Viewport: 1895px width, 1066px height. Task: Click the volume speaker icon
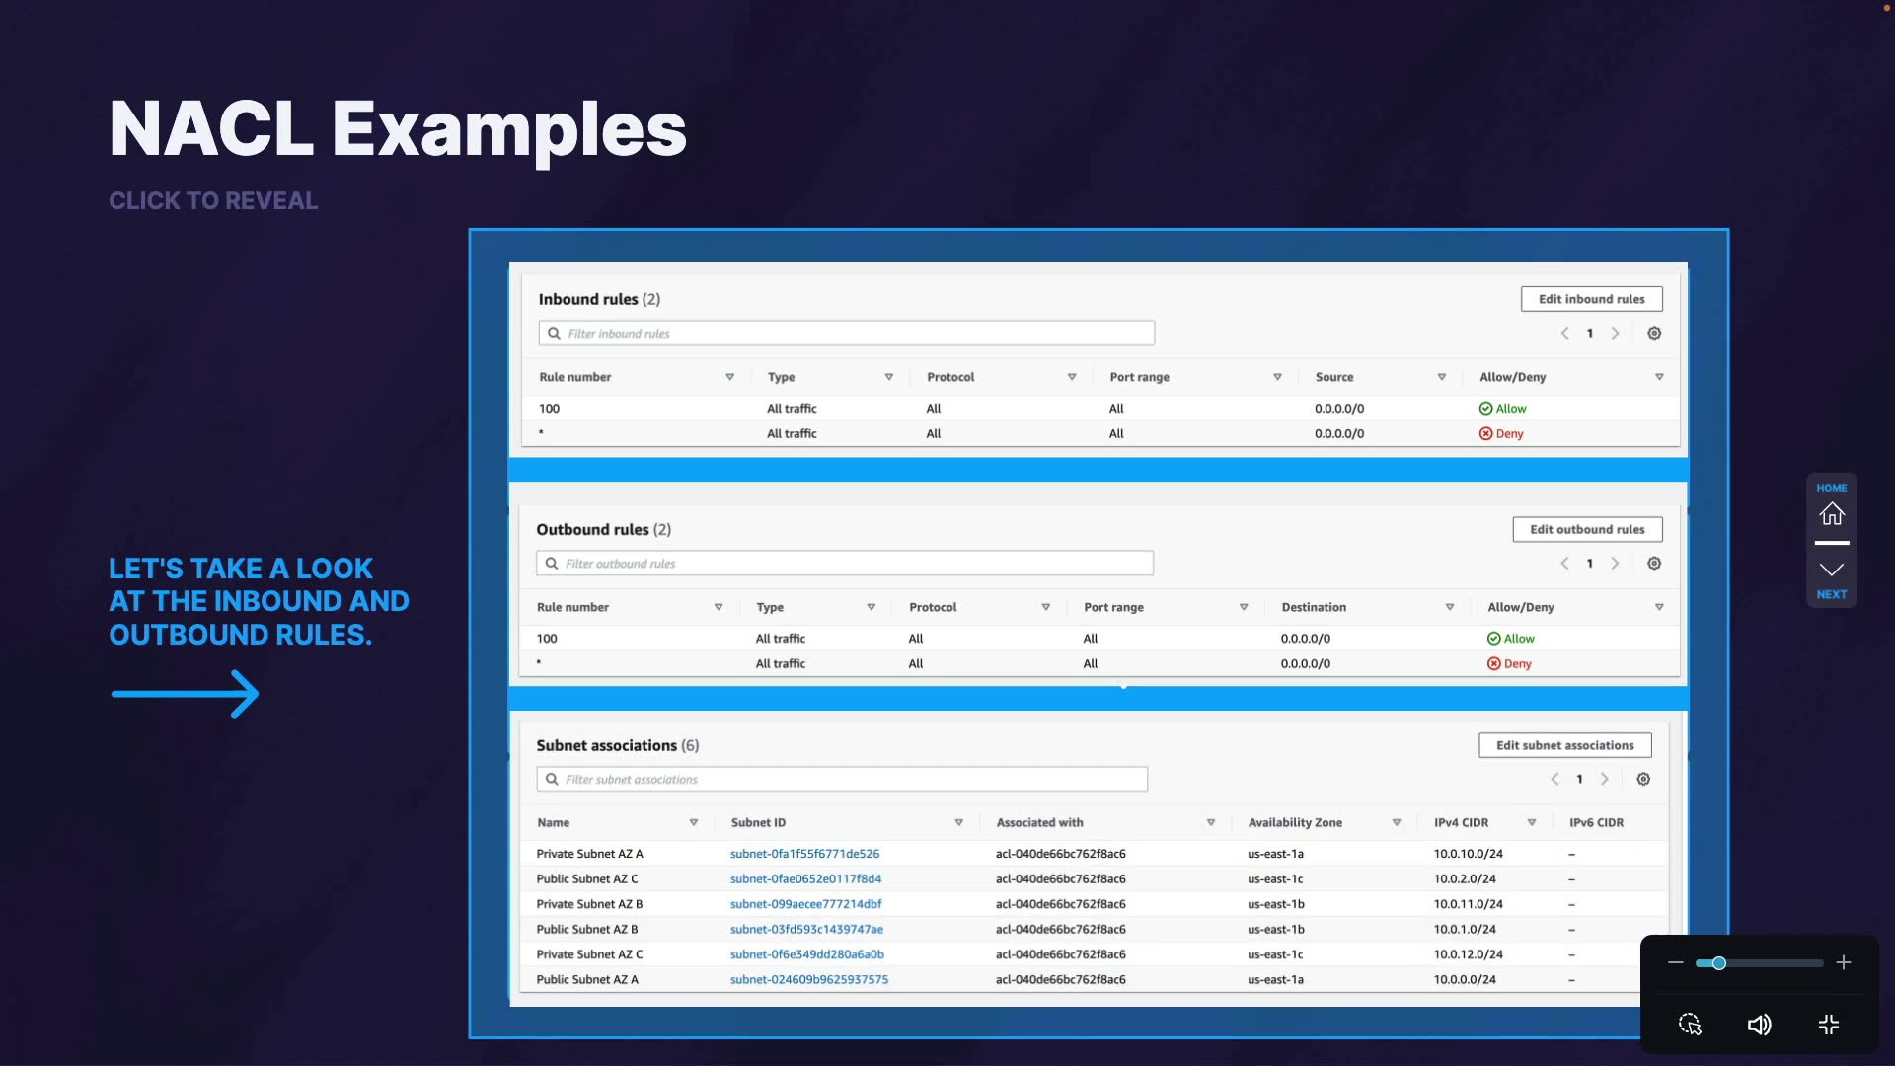tap(1759, 1025)
